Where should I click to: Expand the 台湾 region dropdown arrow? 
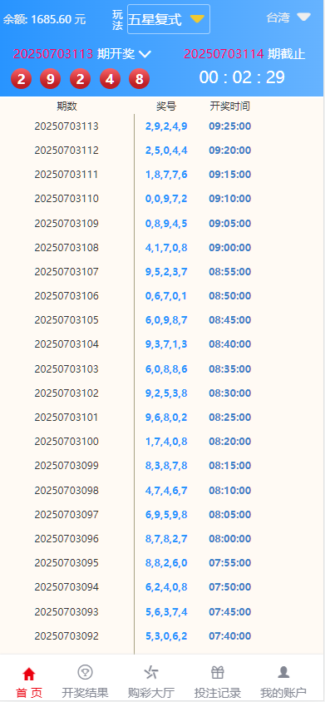click(303, 17)
